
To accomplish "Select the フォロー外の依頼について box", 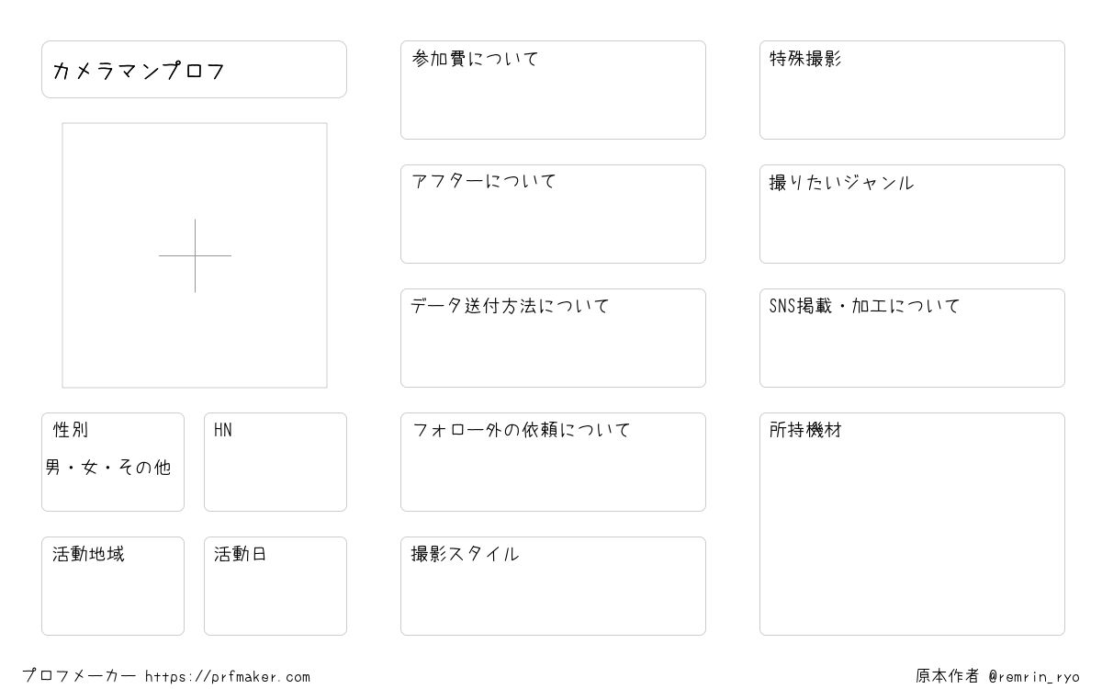I will (x=553, y=462).
